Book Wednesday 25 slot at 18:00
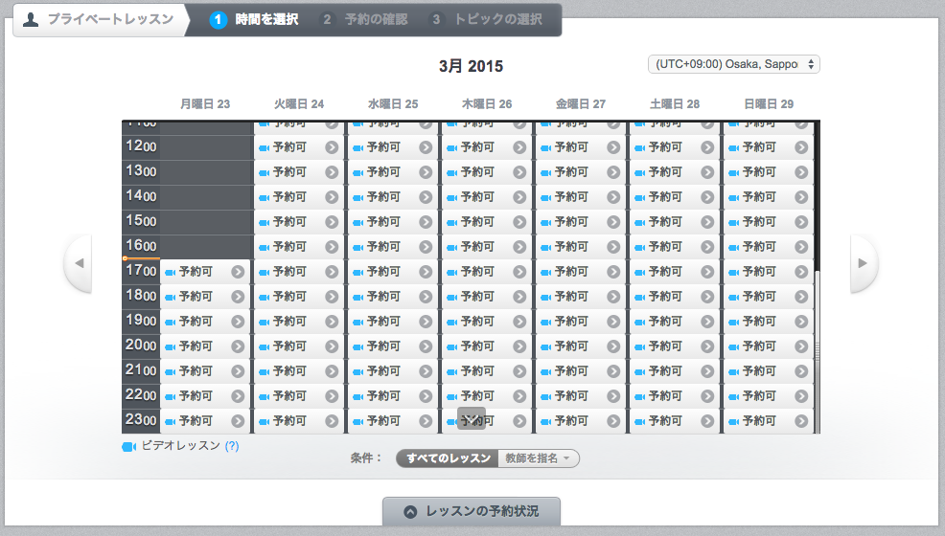 pos(393,297)
